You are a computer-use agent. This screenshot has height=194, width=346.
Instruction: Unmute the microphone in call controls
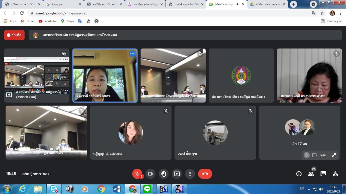pyautogui.click(x=137, y=174)
